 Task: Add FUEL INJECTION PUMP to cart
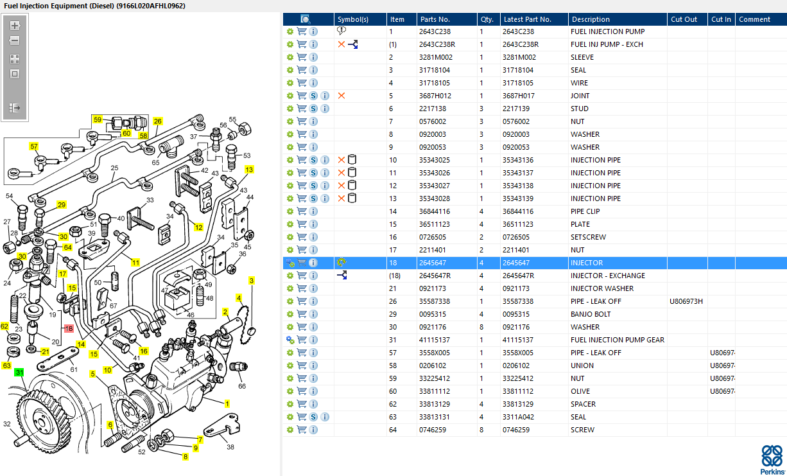pyautogui.click(x=302, y=31)
